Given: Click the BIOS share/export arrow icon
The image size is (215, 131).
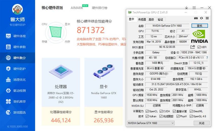Looking at the screenshot, I should pos(193,47).
